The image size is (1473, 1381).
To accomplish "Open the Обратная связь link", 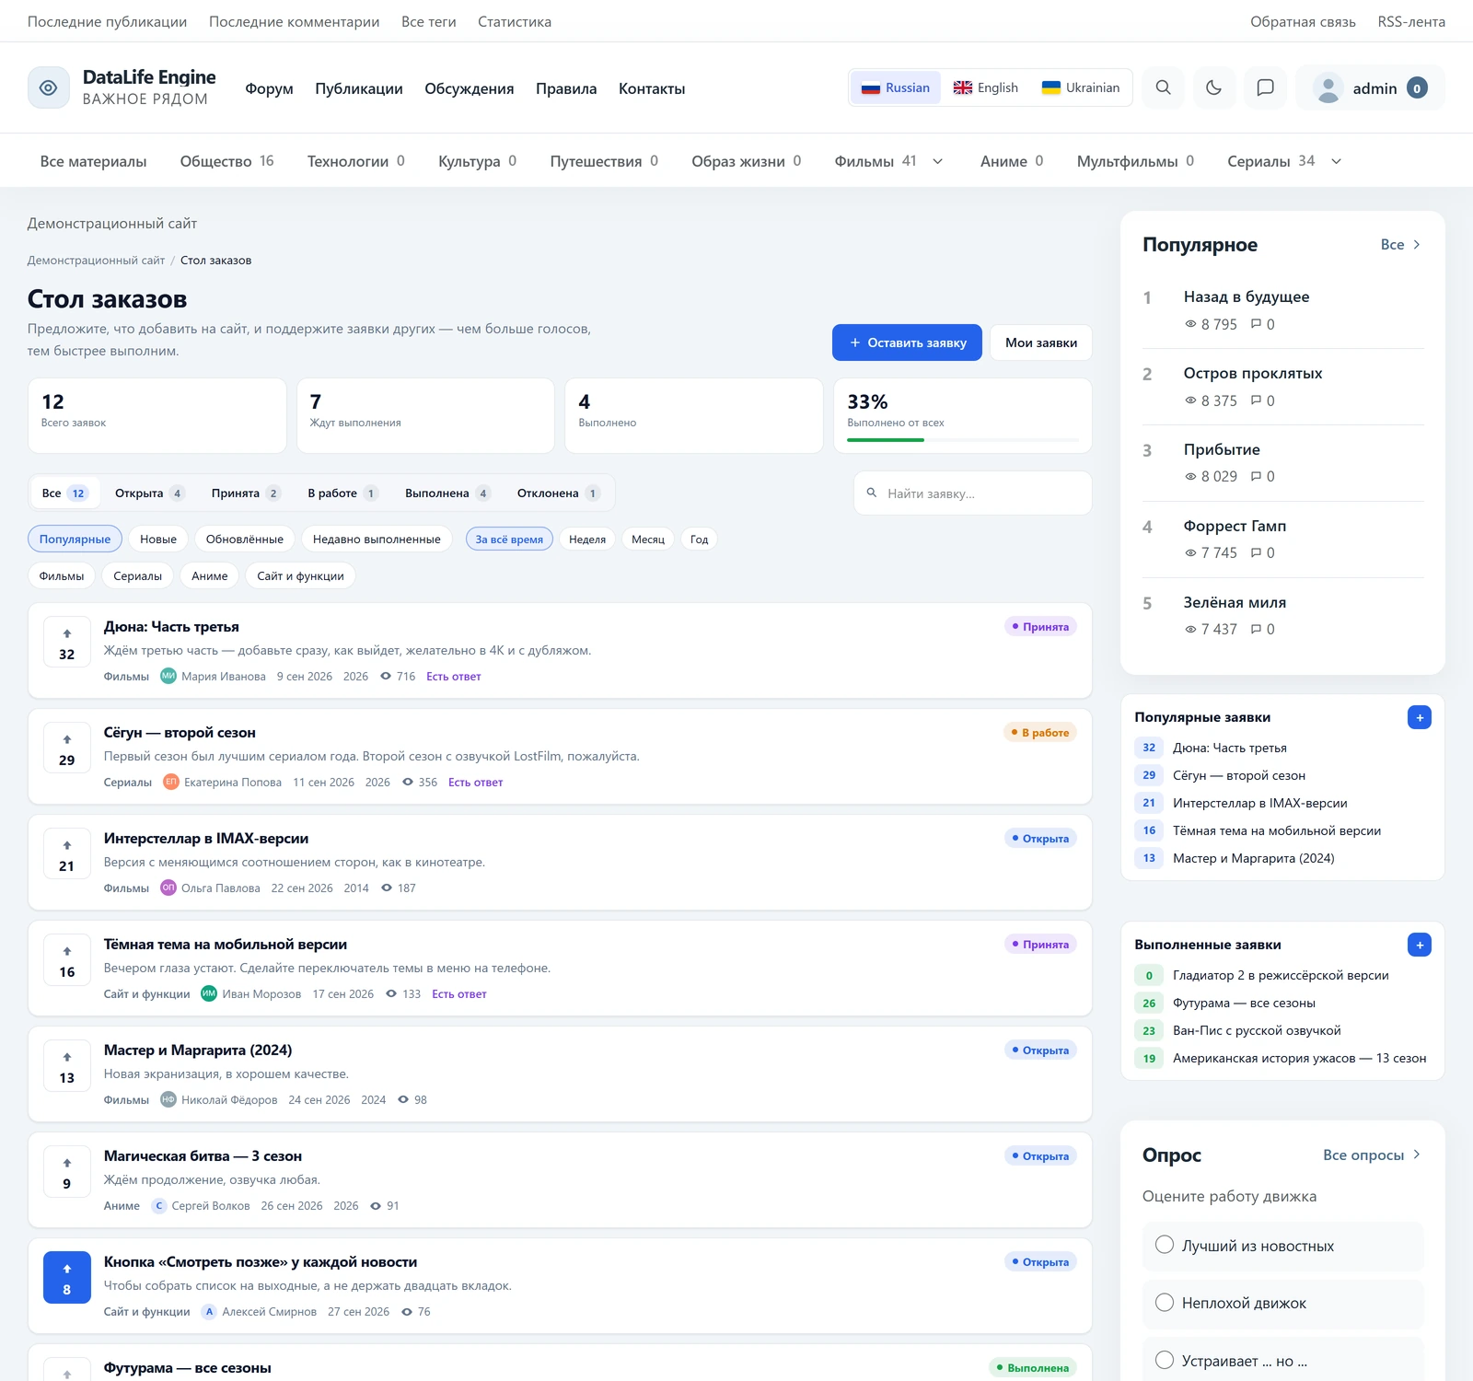I will tap(1303, 21).
